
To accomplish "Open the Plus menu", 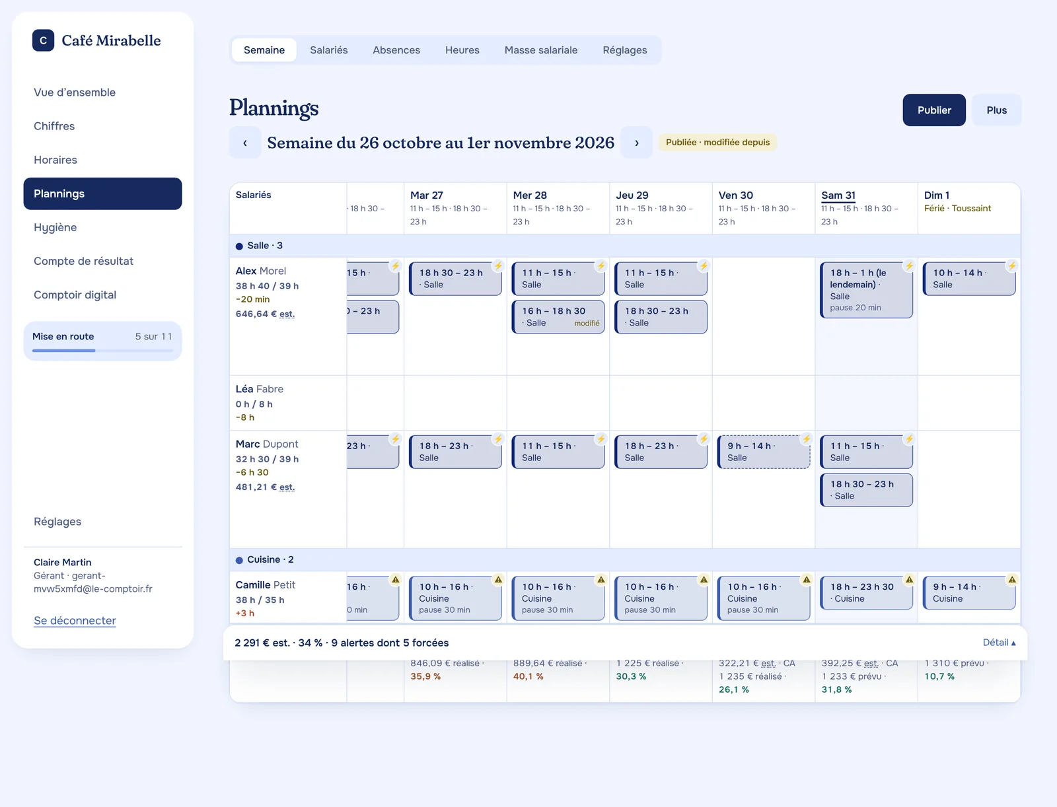I will tap(996, 110).
